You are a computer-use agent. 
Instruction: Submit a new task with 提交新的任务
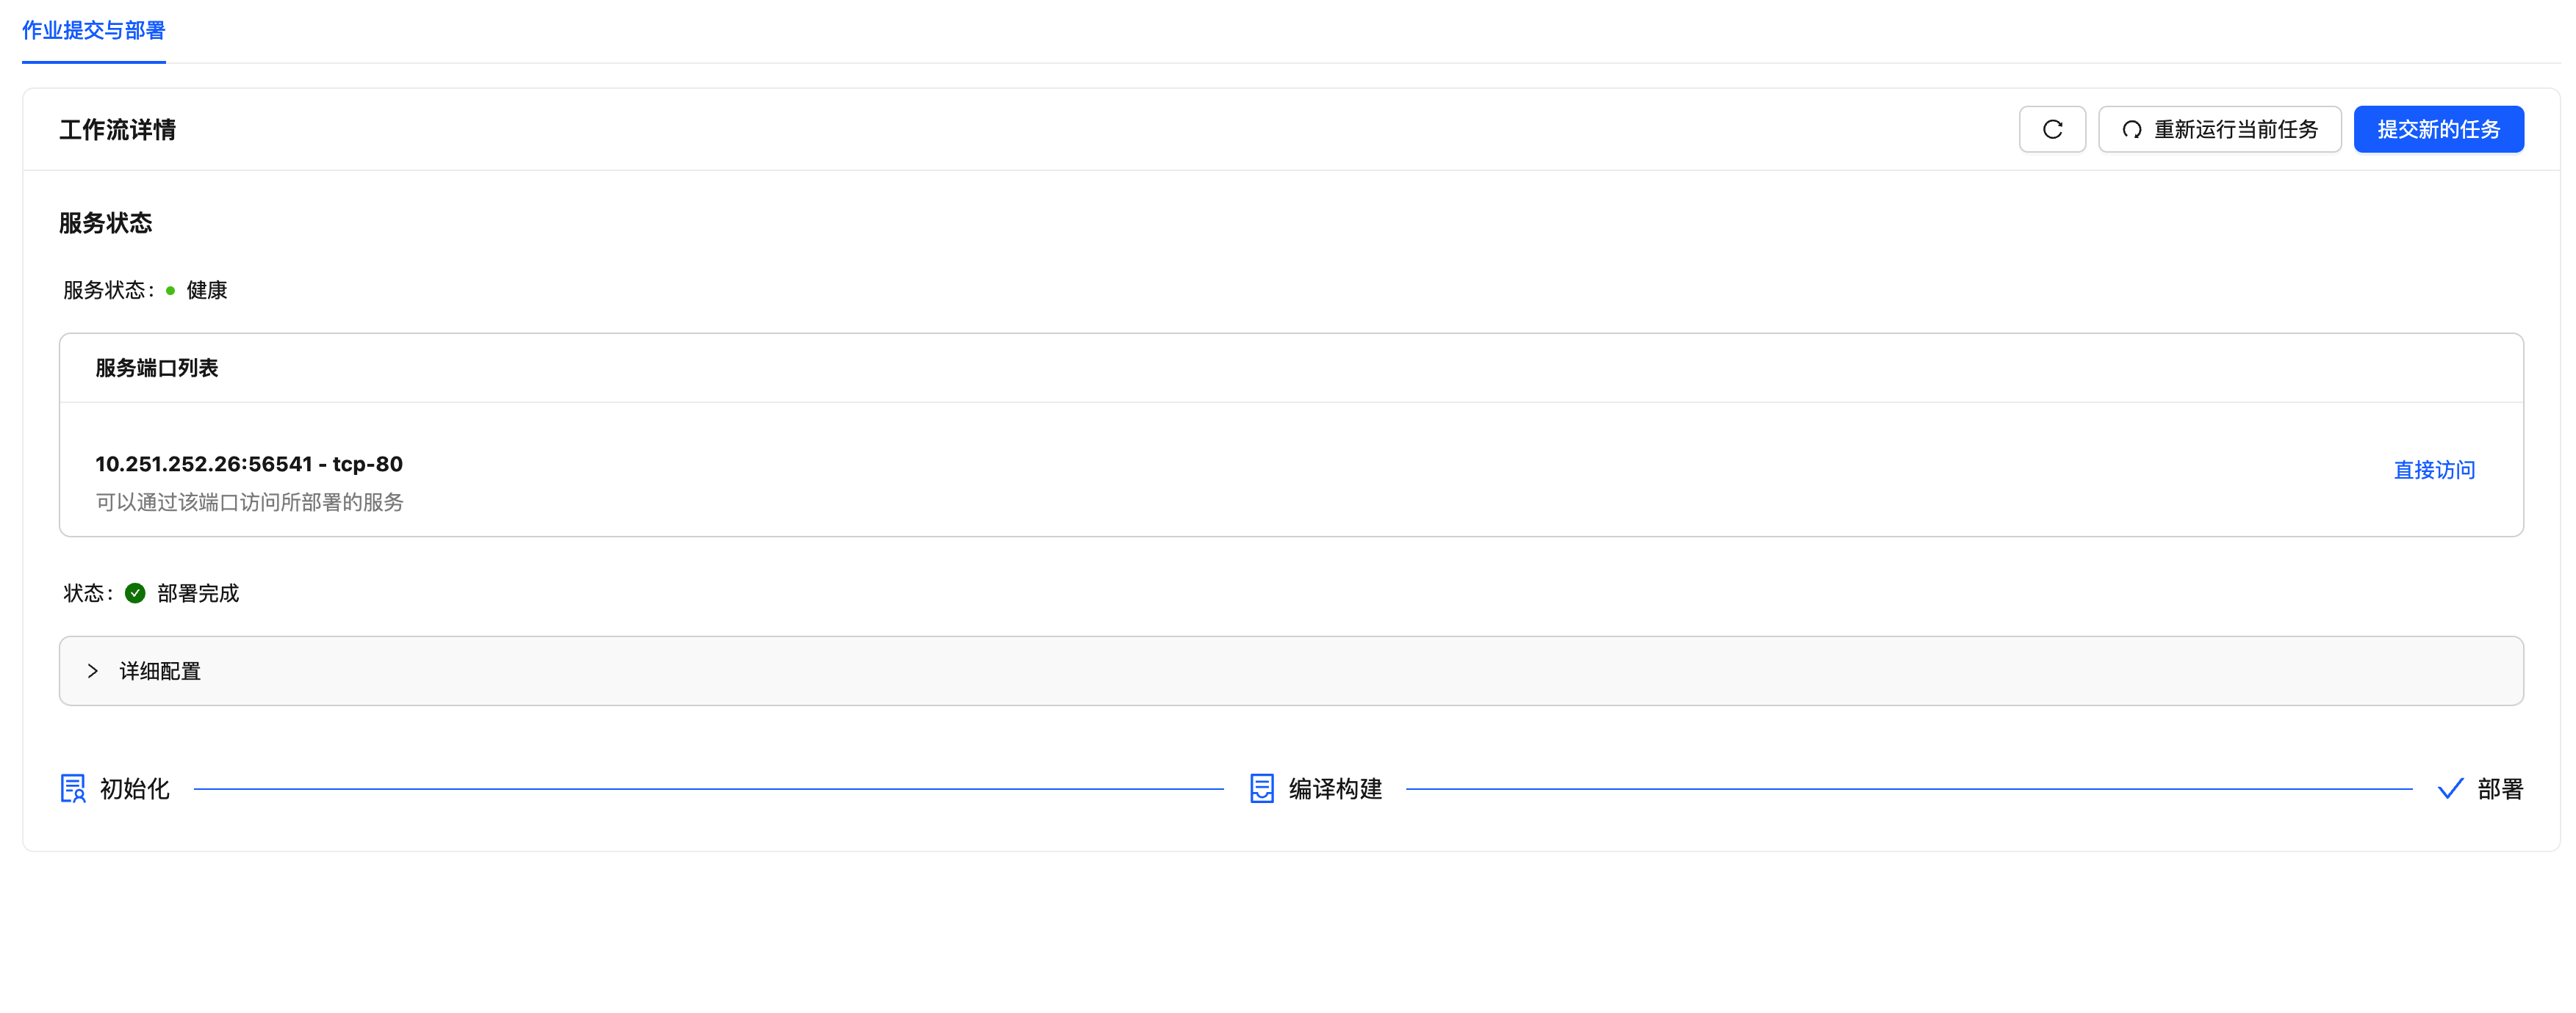pyautogui.click(x=2437, y=130)
